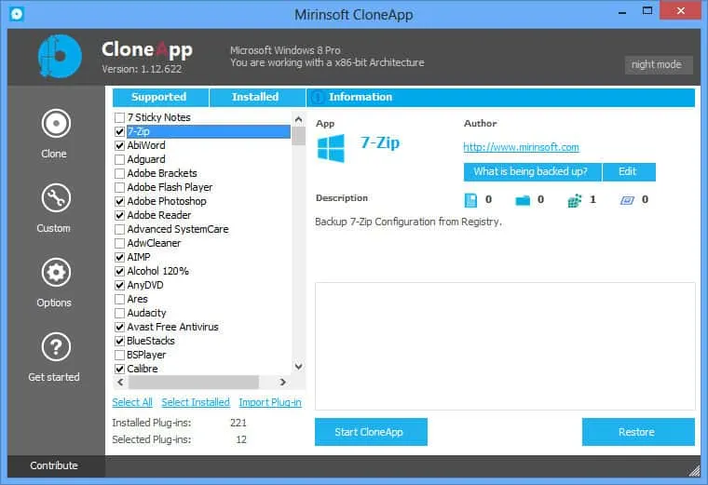The height and width of the screenshot is (485, 708).
Task: Open the Custom wrench icon
Action: pyautogui.click(x=56, y=197)
